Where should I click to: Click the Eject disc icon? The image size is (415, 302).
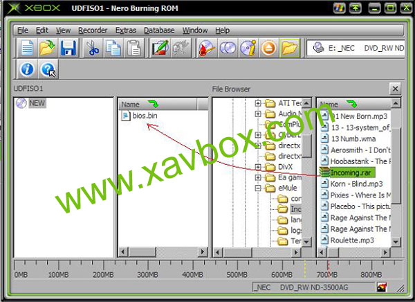(270, 48)
